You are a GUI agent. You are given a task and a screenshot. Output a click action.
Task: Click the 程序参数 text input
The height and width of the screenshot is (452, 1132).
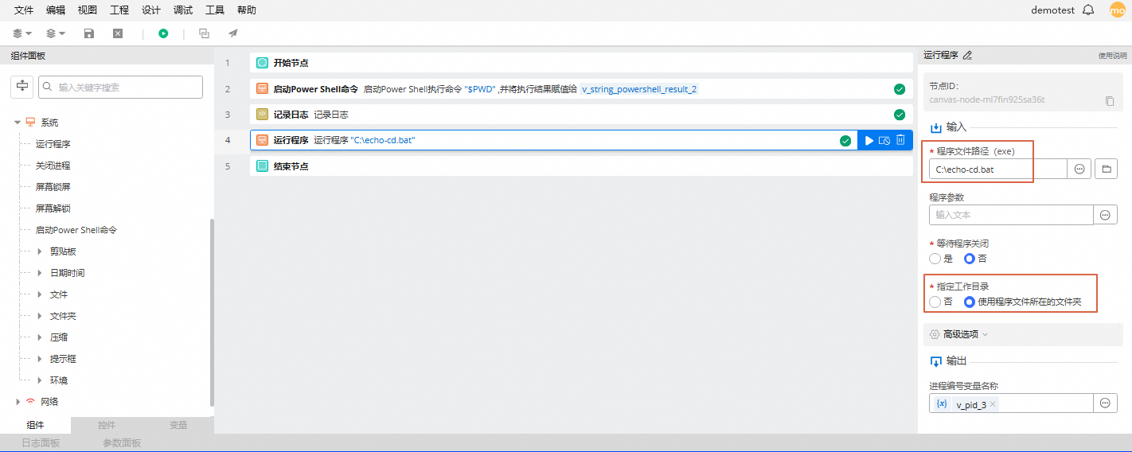point(1011,215)
